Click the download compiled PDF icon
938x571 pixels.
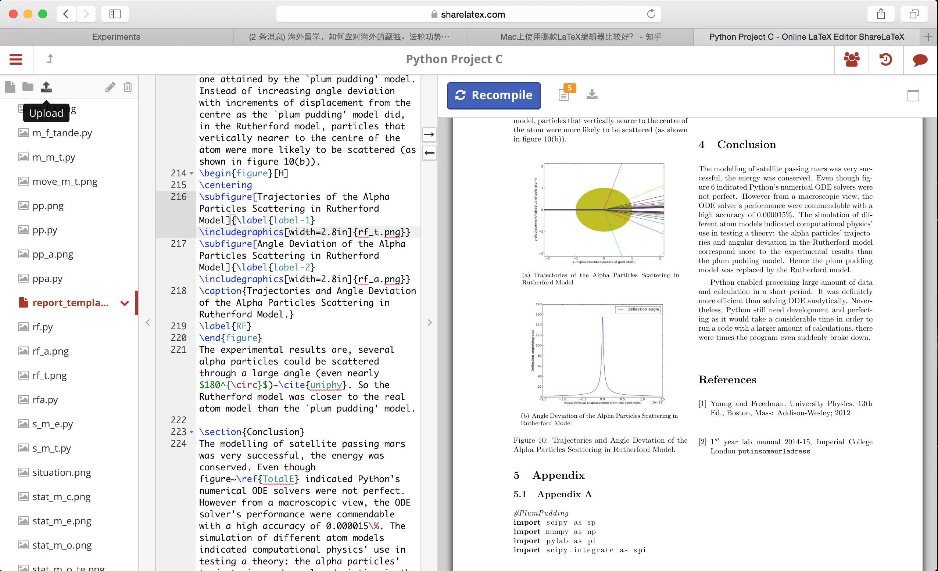coord(592,95)
